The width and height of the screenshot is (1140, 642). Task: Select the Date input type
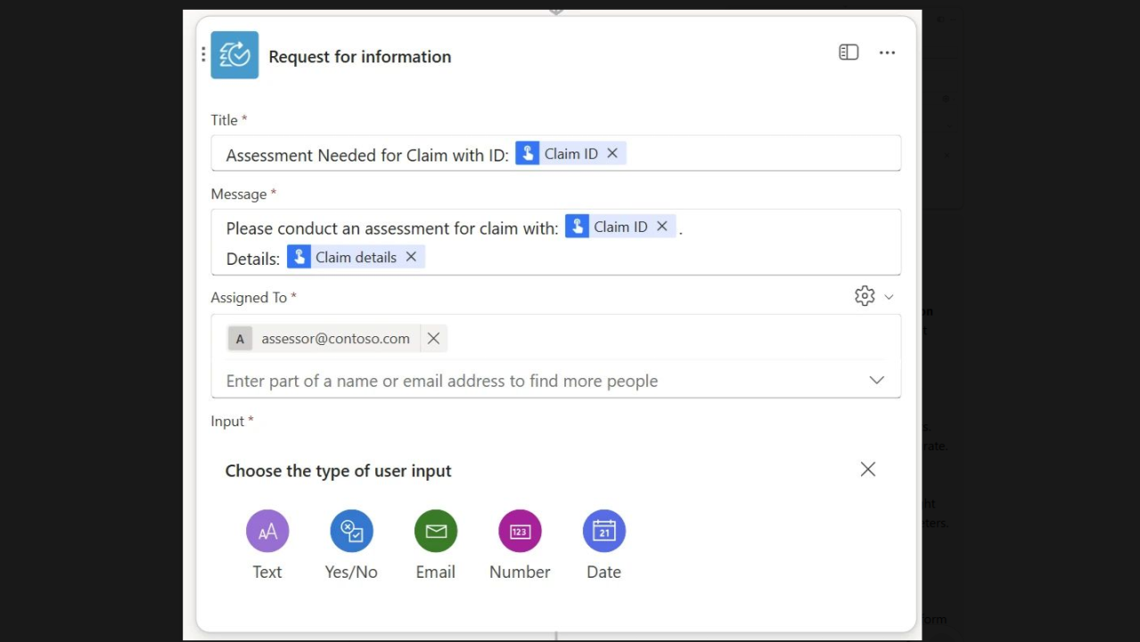coord(603,531)
